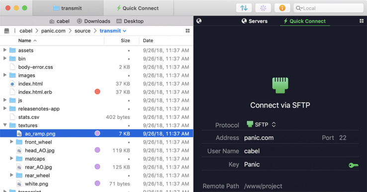Screen dimensions: 367x192
Task: Open the transmit folder path dropdown
Action: point(113,31)
